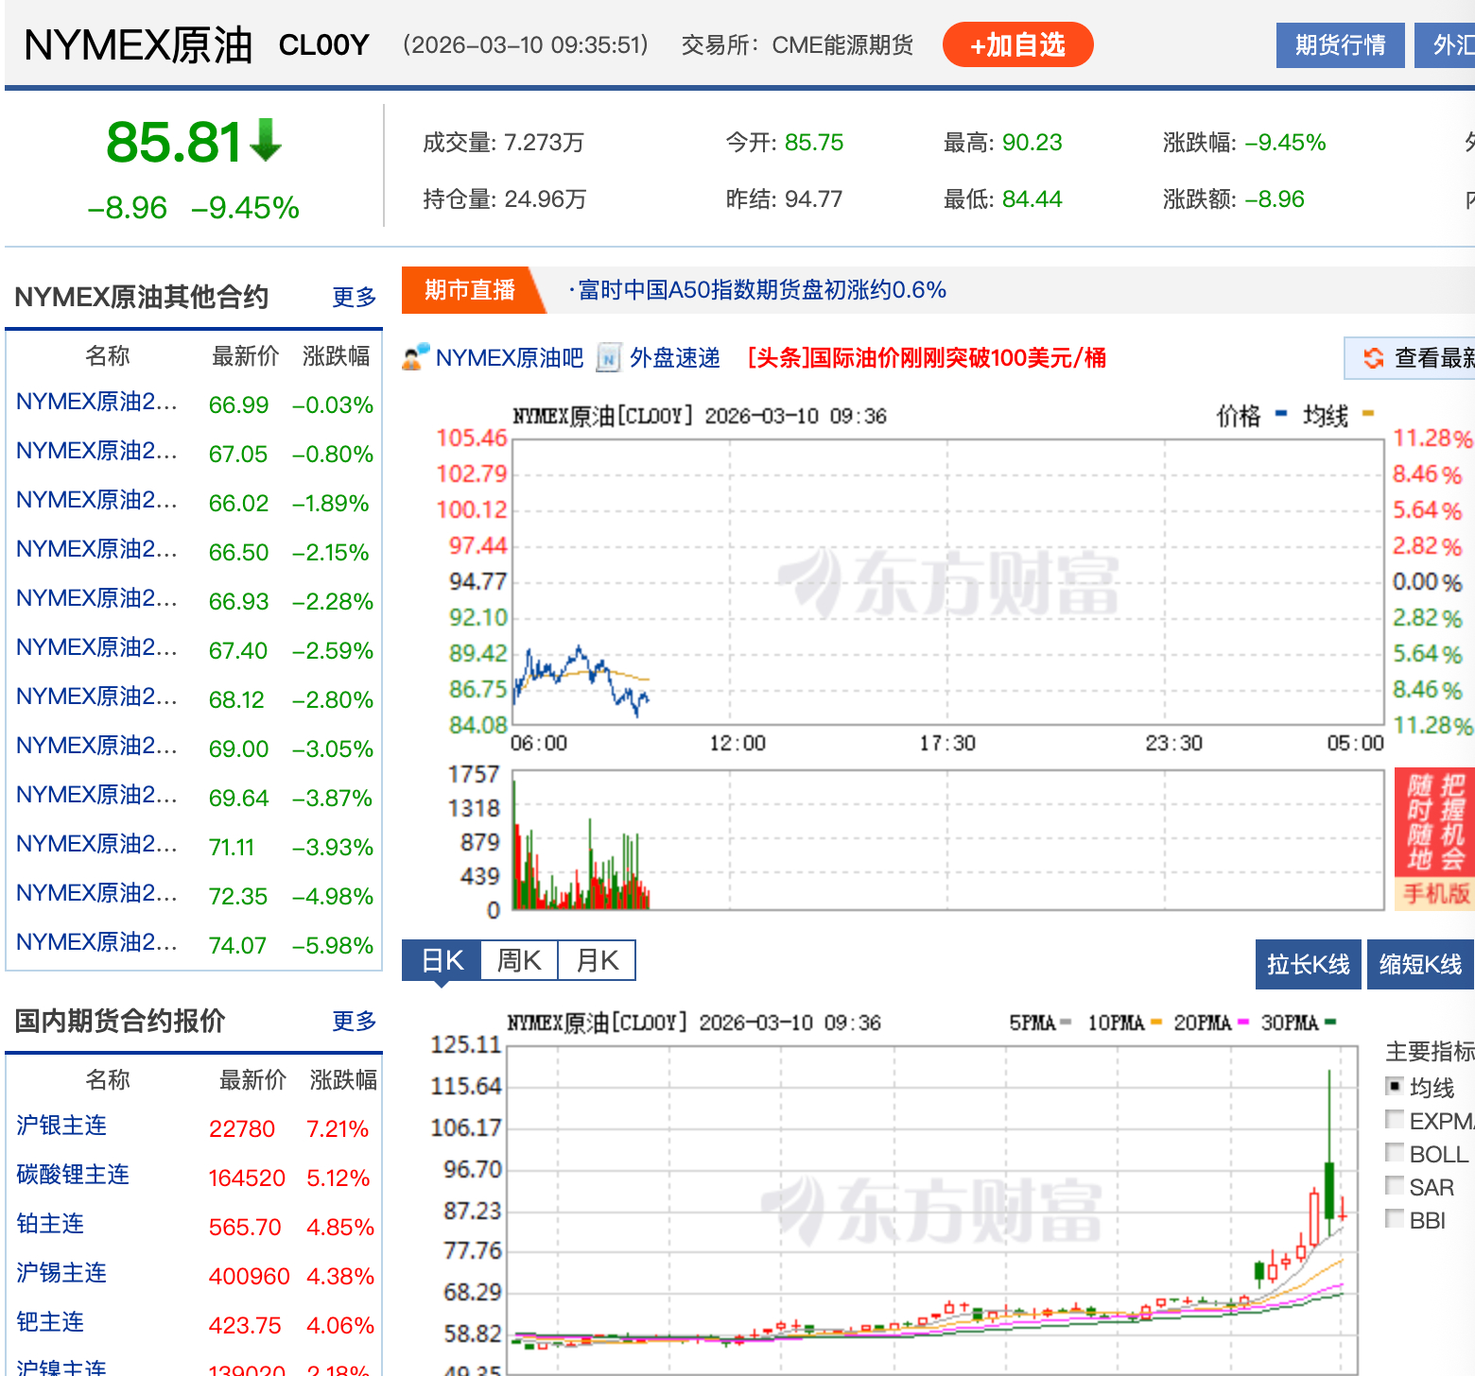Screen dimensions: 1475x1376
Task: Open the NYMEX原油 contract priced 66.93
Action: click(x=96, y=600)
